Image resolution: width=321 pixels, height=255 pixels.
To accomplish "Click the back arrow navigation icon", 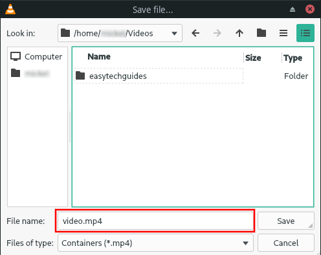I will (195, 33).
